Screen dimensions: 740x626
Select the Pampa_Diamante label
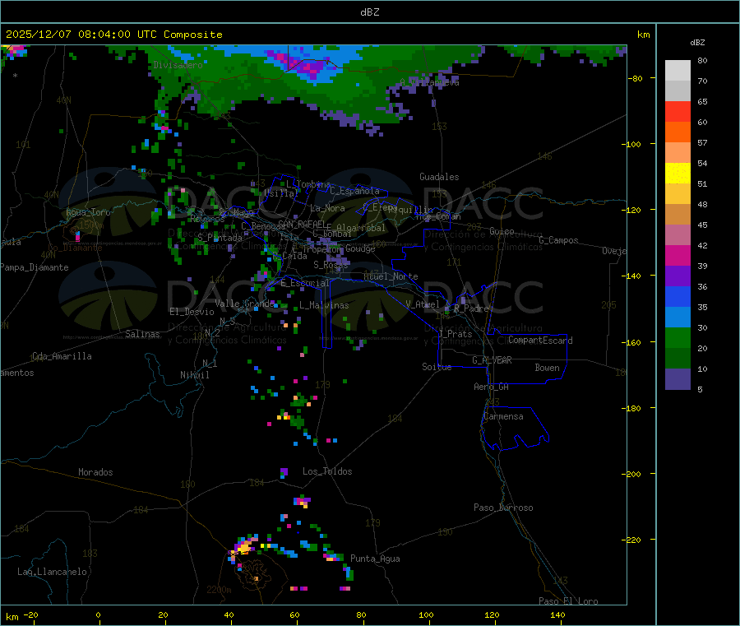[35, 267]
